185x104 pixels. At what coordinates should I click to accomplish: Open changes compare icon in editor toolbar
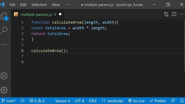166,14
